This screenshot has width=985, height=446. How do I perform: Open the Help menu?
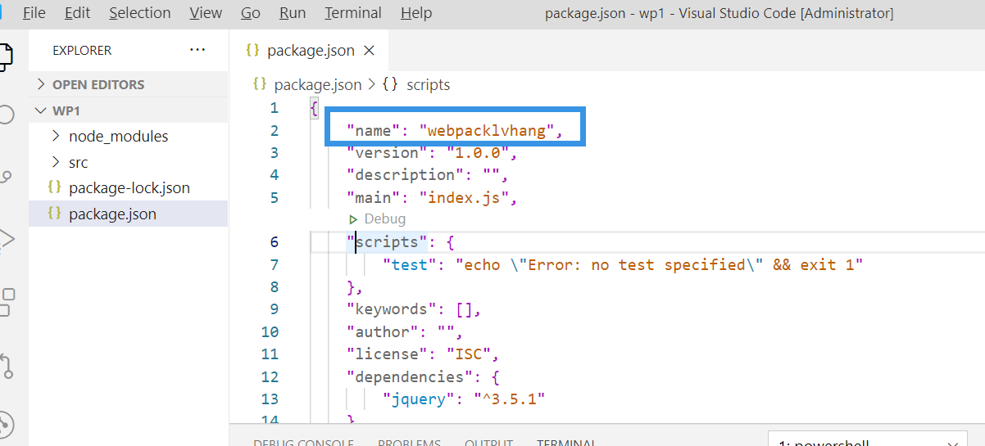[416, 13]
